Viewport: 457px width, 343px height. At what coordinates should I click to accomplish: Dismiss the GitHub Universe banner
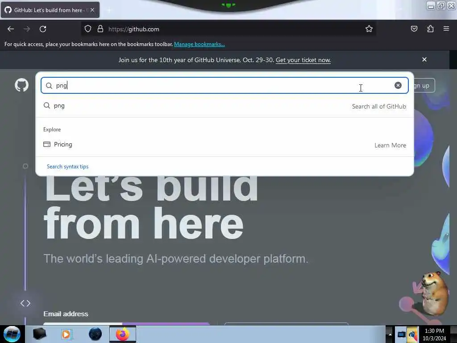(x=424, y=59)
